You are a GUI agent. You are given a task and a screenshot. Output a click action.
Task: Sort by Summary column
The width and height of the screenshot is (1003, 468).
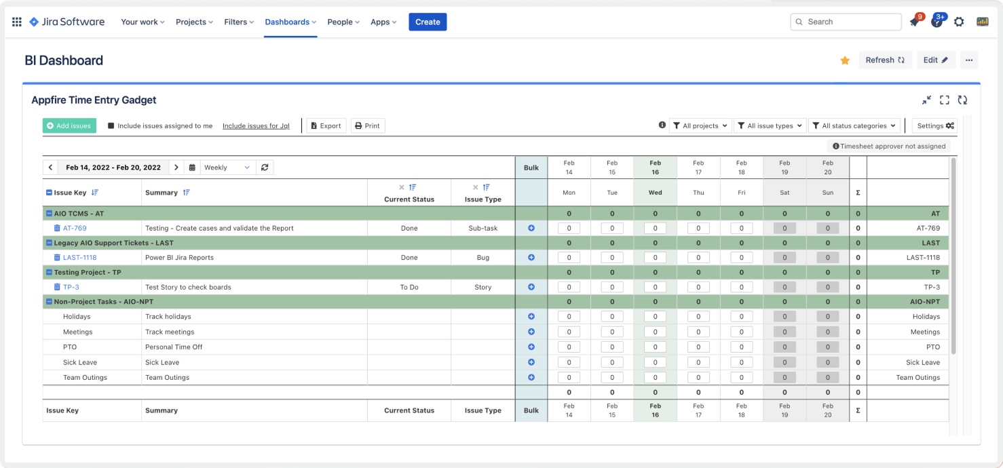[x=187, y=193]
